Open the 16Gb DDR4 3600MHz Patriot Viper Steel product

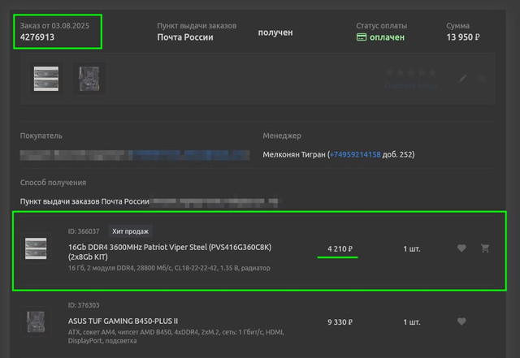click(x=170, y=252)
